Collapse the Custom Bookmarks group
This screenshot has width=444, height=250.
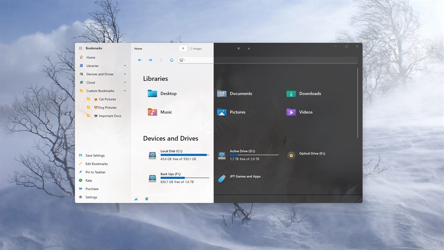click(x=125, y=91)
